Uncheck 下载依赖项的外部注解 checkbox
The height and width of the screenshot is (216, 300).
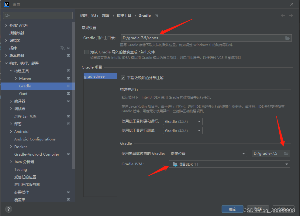click(123, 78)
